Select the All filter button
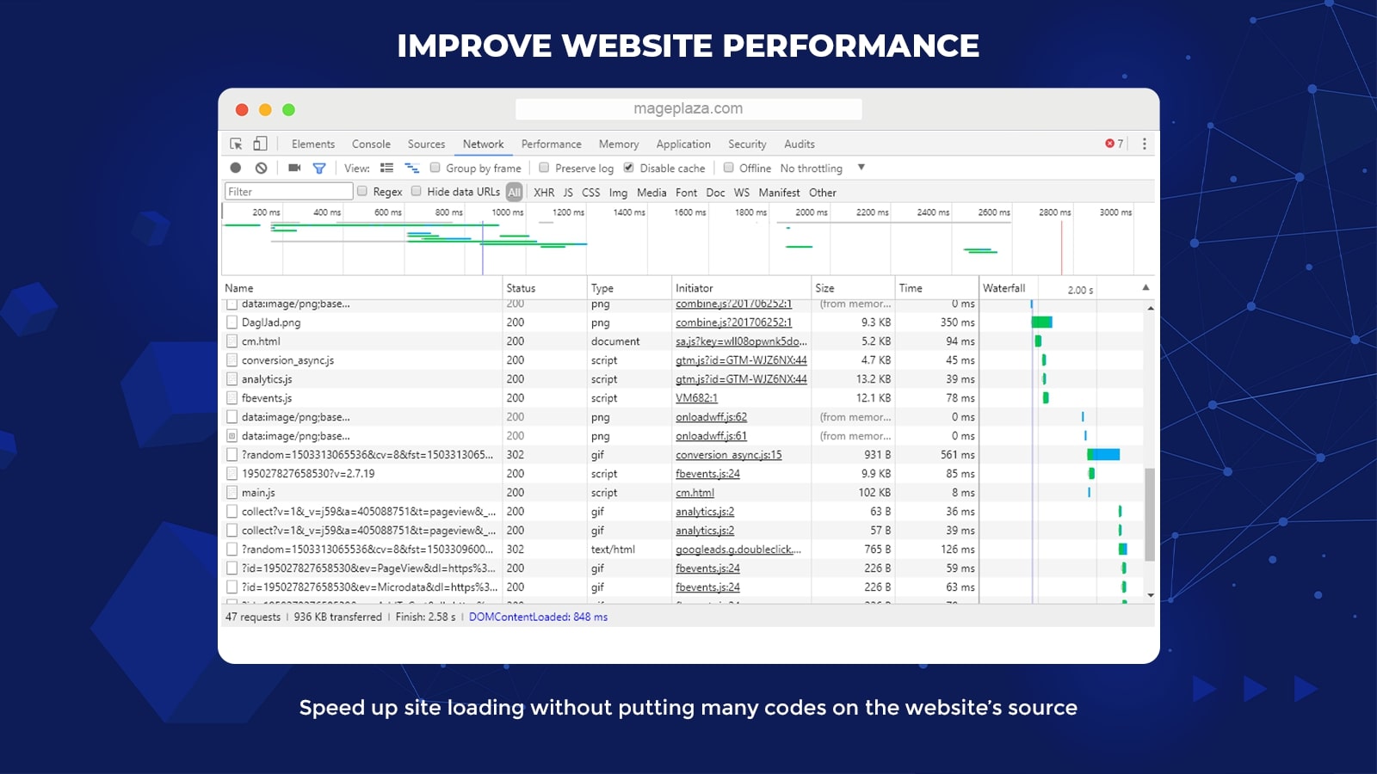Screen dimensions: 1377x774 pyautogui.click(x=515, y=192)
